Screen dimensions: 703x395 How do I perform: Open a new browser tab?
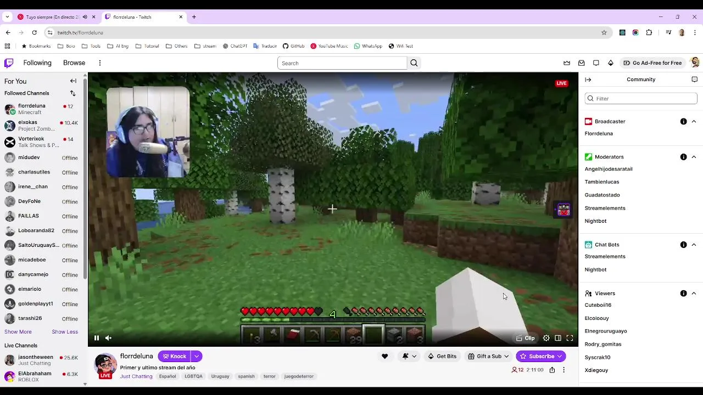[194, 17]
